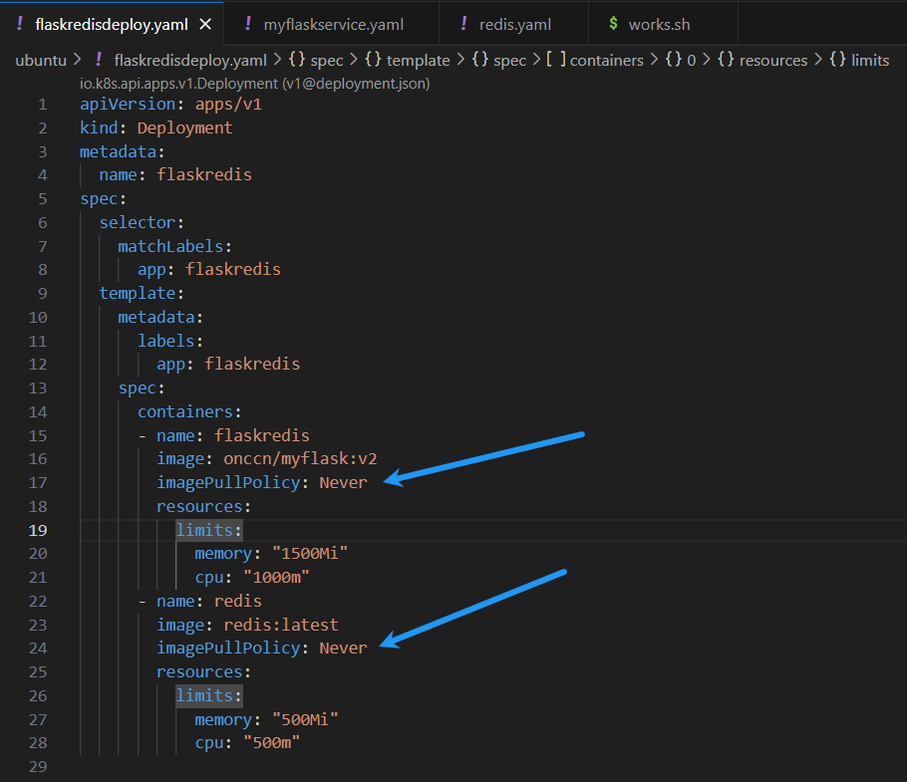Open the resources breadcrumb dropdown
The width and height of the screenshot is (907, 782).
tap(773, 60)
